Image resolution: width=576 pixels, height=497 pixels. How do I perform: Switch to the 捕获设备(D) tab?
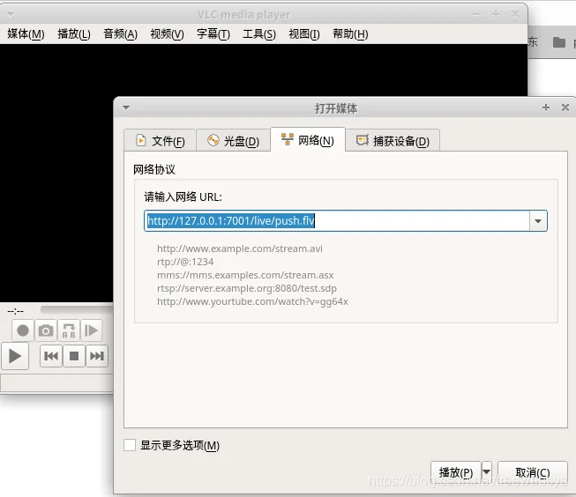click(x=393, y=141)
